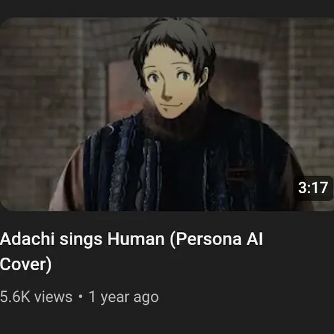Click the word 'Adachi' in the title
The height and width of the screenshot is (334, 334).
(27, 239)
